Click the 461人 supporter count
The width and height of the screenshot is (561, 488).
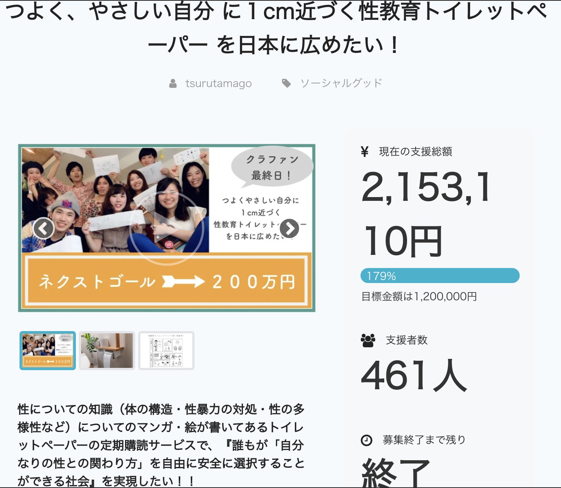tap(413, 375)
